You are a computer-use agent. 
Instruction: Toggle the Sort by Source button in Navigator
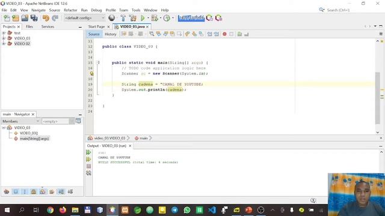coord(70,191)
